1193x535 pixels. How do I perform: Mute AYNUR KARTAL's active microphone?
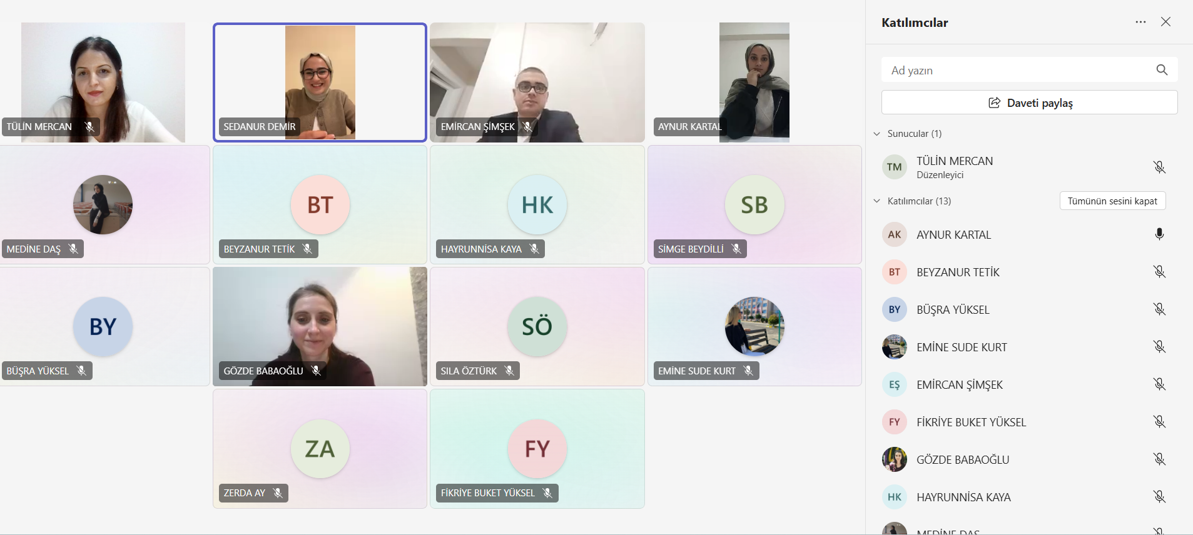click(1159, 234)
